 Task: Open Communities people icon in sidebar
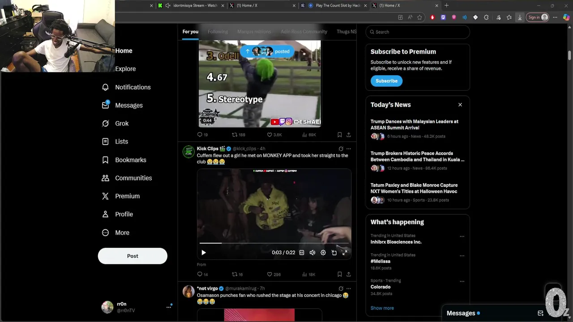tap(105, 178)
